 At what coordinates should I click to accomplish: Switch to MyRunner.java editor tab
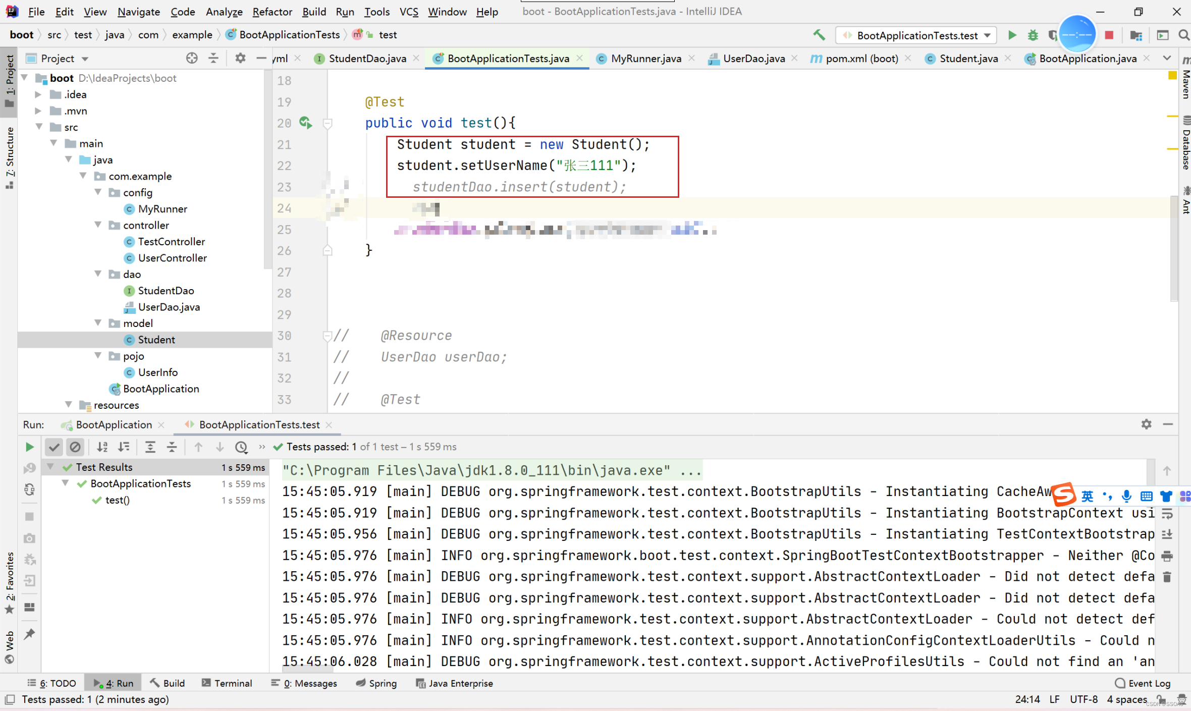pyautogui.click(x=646, y=59)
